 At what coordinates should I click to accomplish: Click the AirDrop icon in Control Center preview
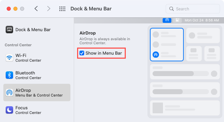(156, 55)
